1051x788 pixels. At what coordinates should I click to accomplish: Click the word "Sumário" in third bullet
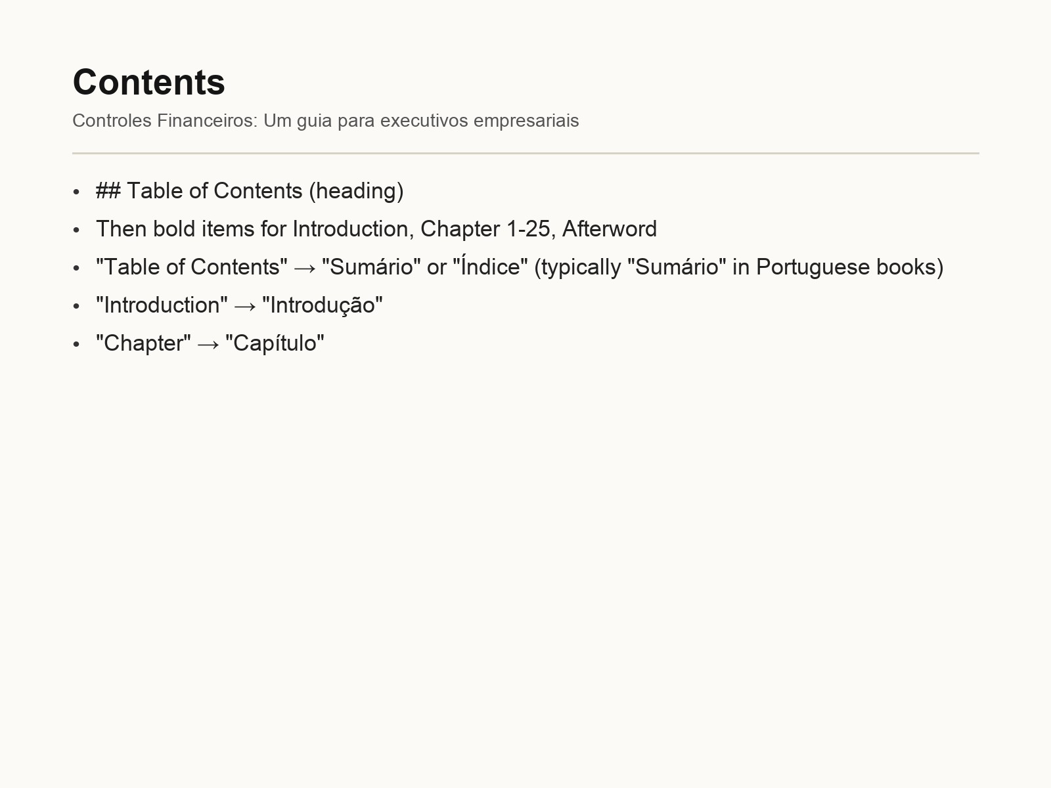372,267
